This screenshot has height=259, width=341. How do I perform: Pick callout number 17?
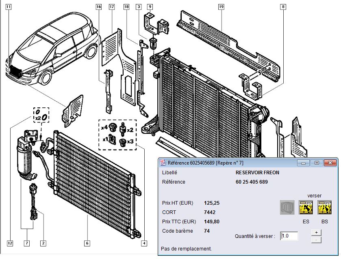[x=112, y=7]
